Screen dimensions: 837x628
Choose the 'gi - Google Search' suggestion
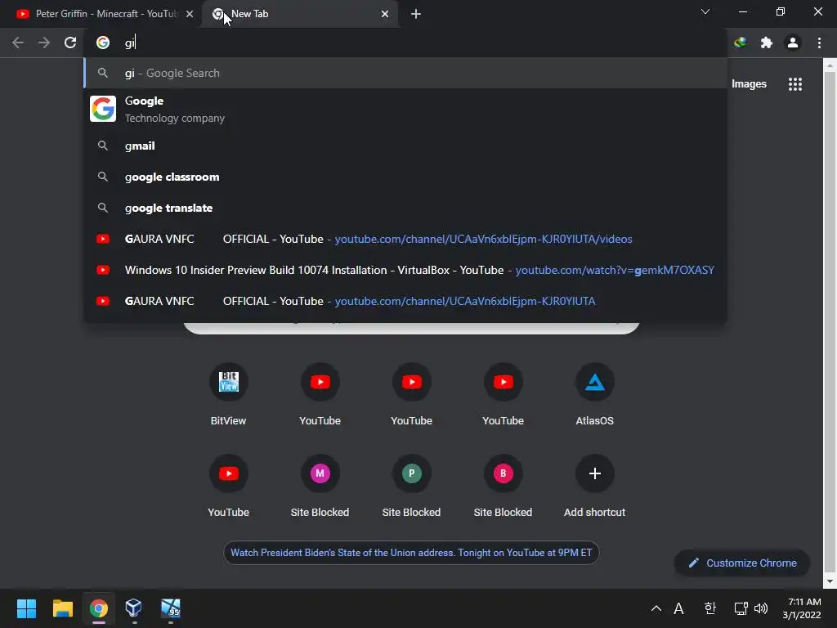(x=405, y=73)
